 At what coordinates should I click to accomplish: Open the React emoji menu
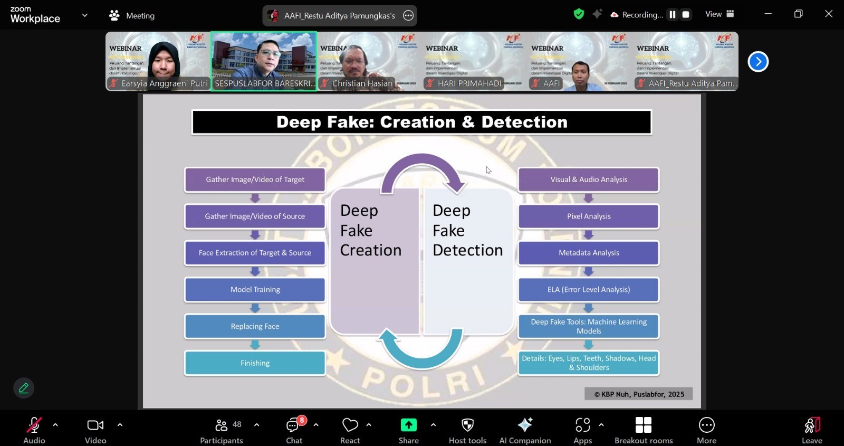(350, 430)
